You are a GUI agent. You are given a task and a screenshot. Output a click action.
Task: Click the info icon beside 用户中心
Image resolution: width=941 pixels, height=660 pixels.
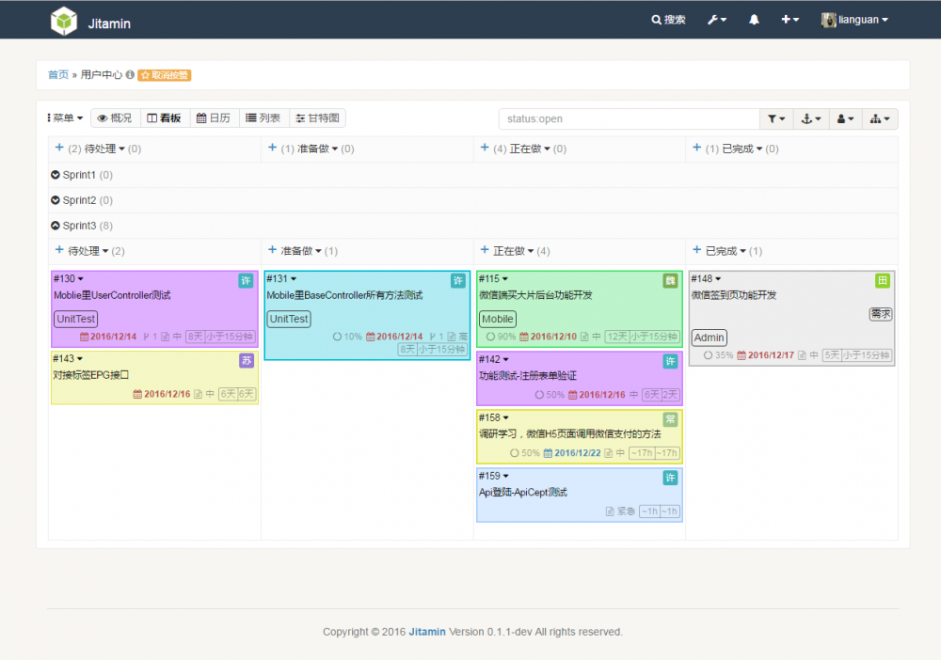130,75
